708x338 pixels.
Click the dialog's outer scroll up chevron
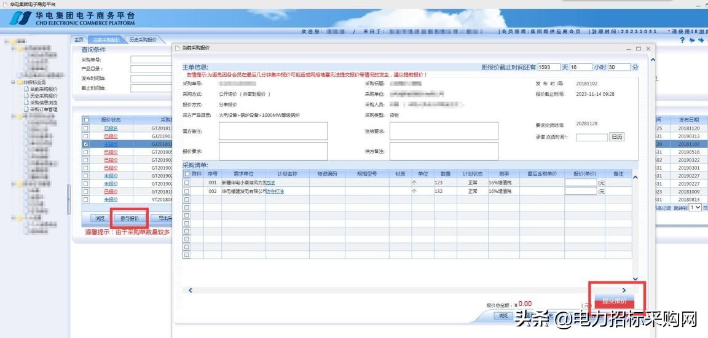click(652, 59)
